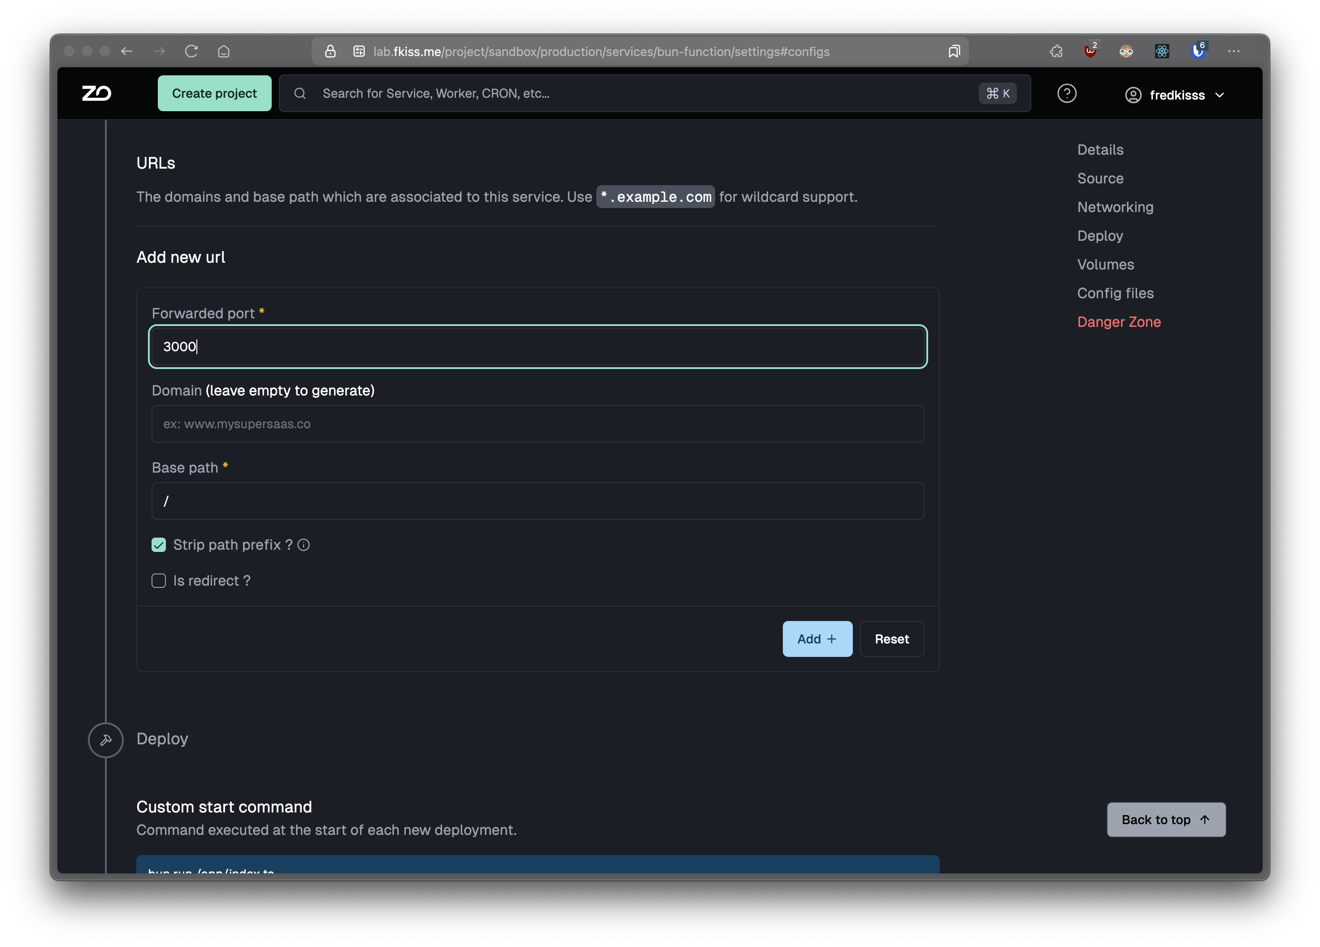The image size is (1320, 947).
Task: Go forward in browser history
Action: tap(159, 51)
